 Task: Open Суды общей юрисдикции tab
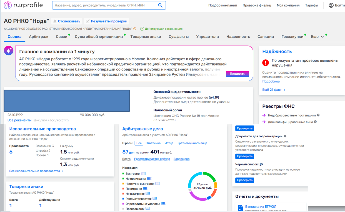99,37
